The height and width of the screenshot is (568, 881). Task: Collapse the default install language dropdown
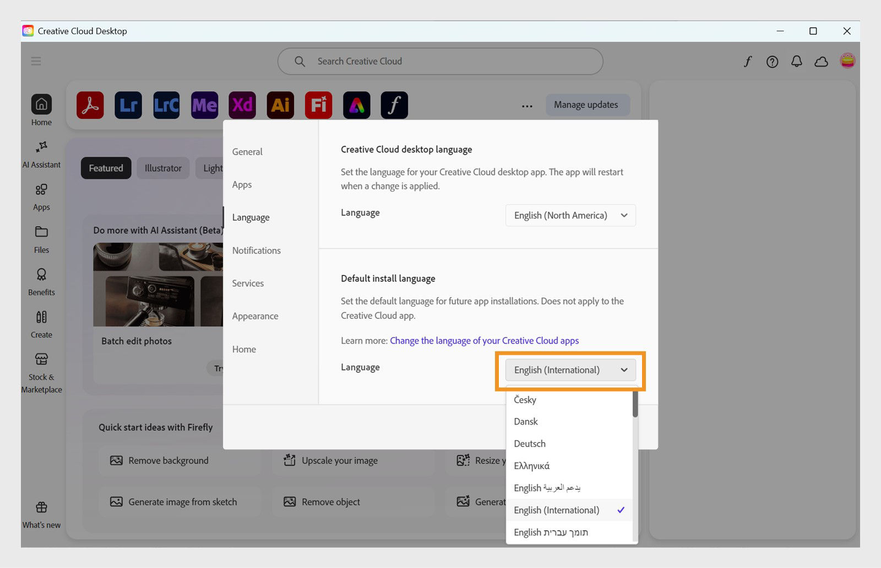570,370
